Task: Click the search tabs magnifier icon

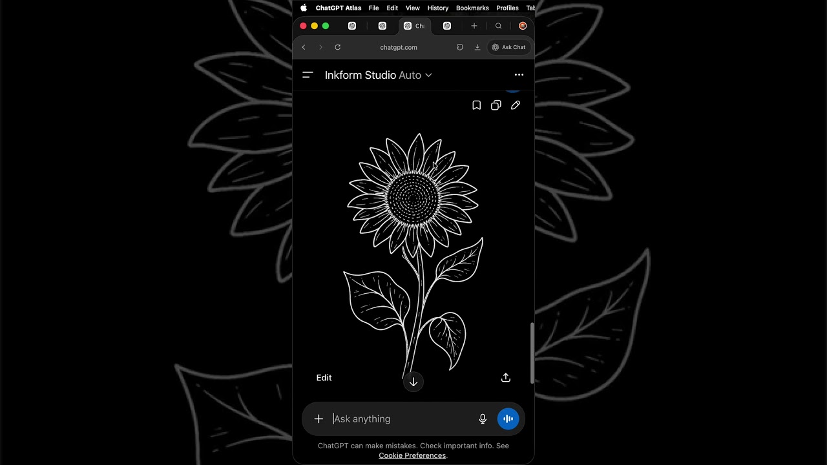Action: click(498, 26)
